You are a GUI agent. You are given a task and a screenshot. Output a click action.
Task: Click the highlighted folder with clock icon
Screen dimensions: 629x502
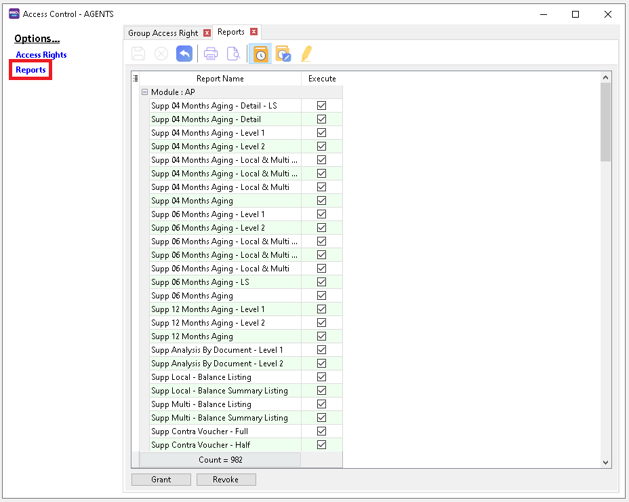pos(260,54)
